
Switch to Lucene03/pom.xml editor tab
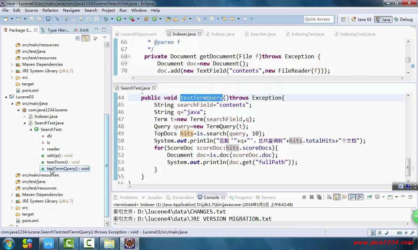coord(136,34)
